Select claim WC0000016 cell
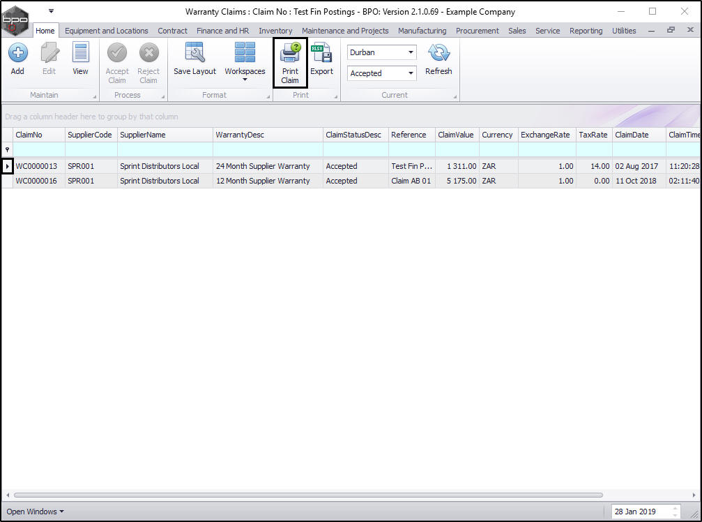 (x=39, y=181)
